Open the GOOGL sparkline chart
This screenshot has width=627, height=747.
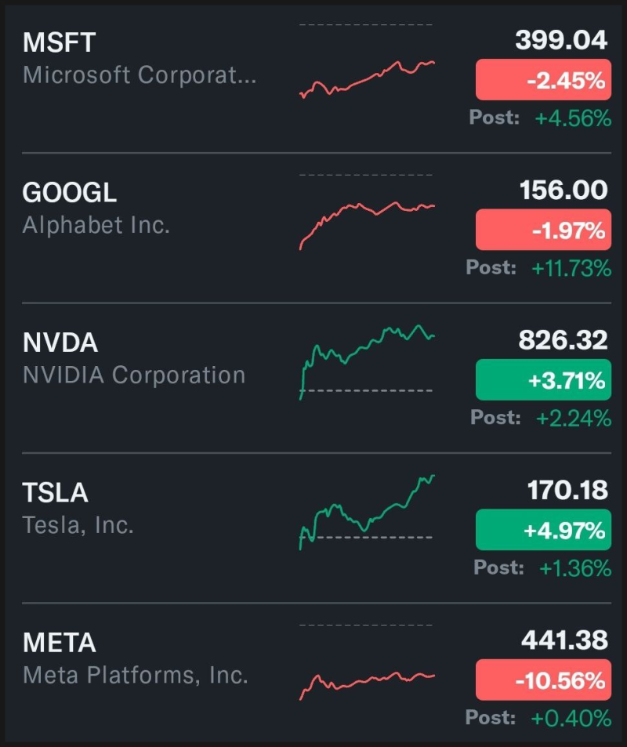(367, 223)
